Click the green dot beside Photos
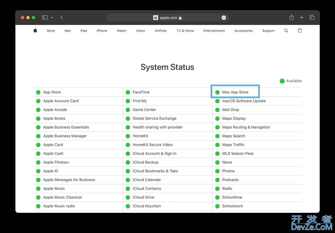This screenshot has height=233, width=335. [217, 171]
